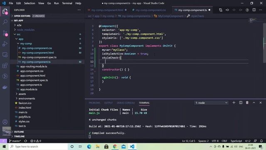Screen dimensions: 266x150
Task: Open the Run menu
Action: point(57,3)
